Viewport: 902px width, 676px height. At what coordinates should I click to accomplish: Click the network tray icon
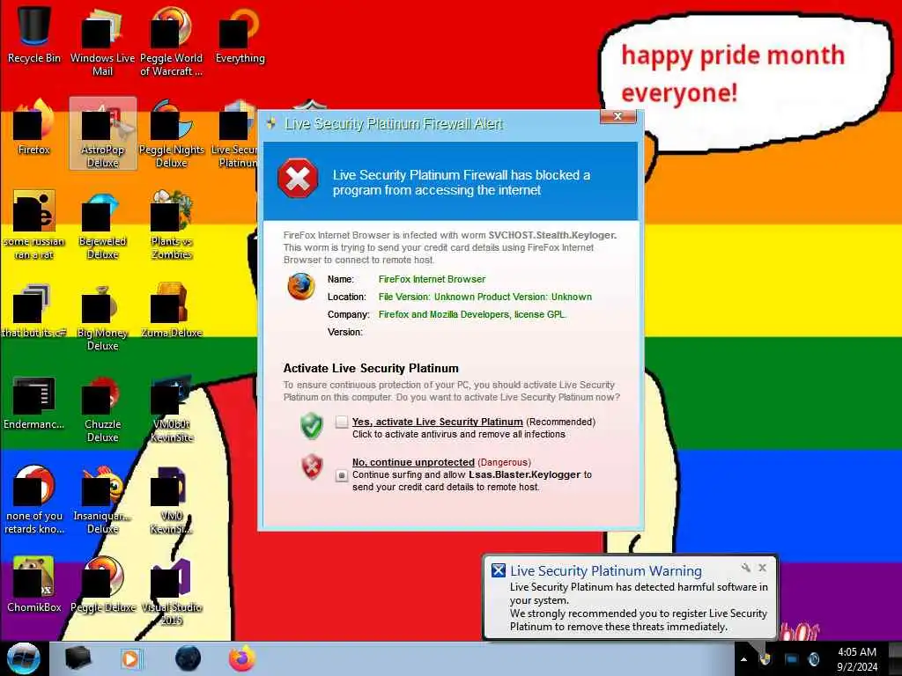coord(792,659)
